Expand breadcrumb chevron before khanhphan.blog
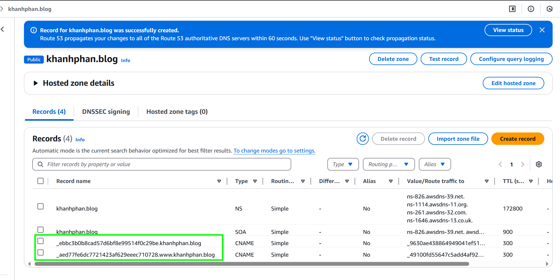This screenshot has width=560, height=280. point(2,9)
